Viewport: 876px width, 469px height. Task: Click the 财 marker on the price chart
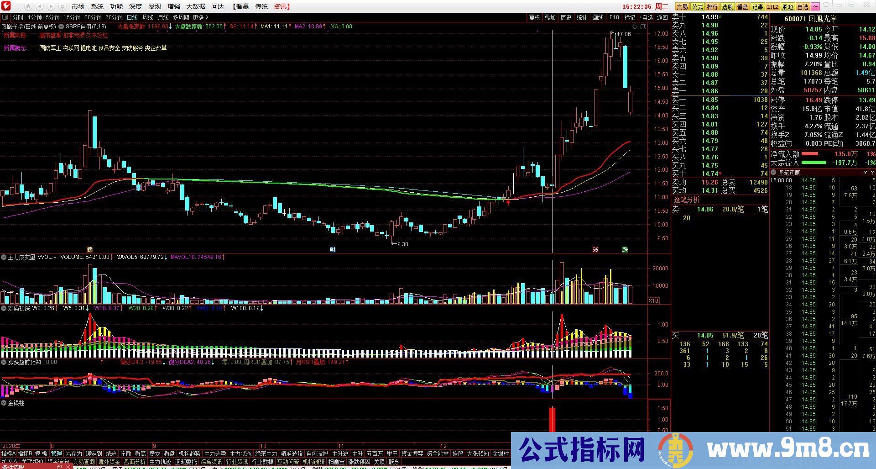click(333, 250)
